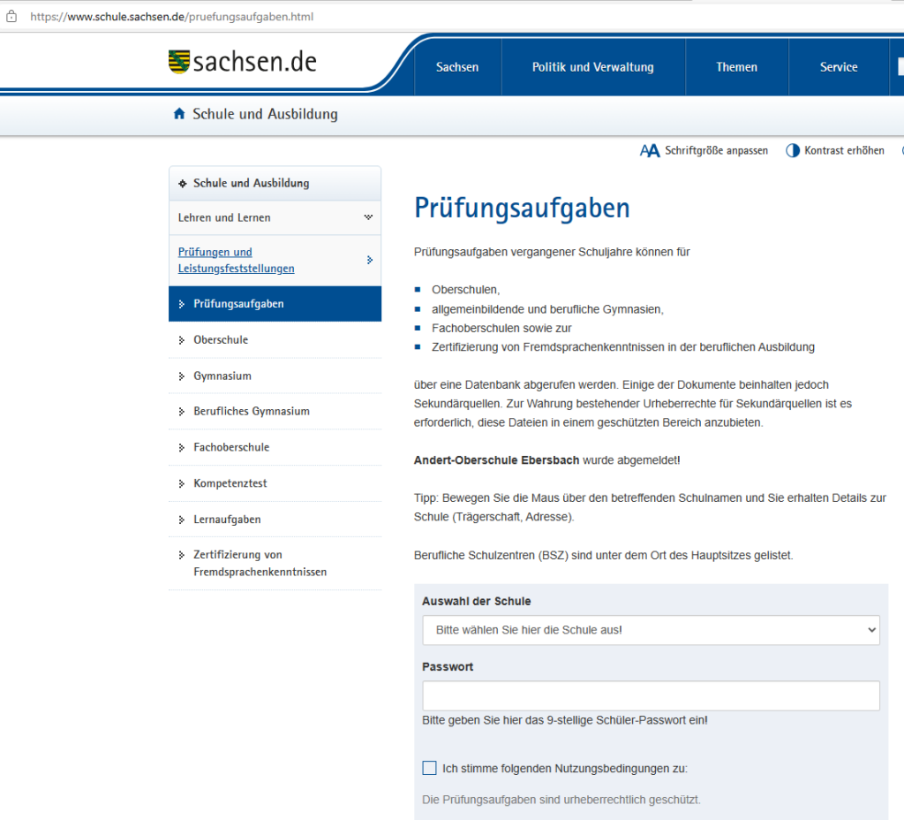Open Zertifizierung von Fremdsprachenkenntnissen sidebar link
This screenshot has height=820, width=904.
[x=260, y=564]
